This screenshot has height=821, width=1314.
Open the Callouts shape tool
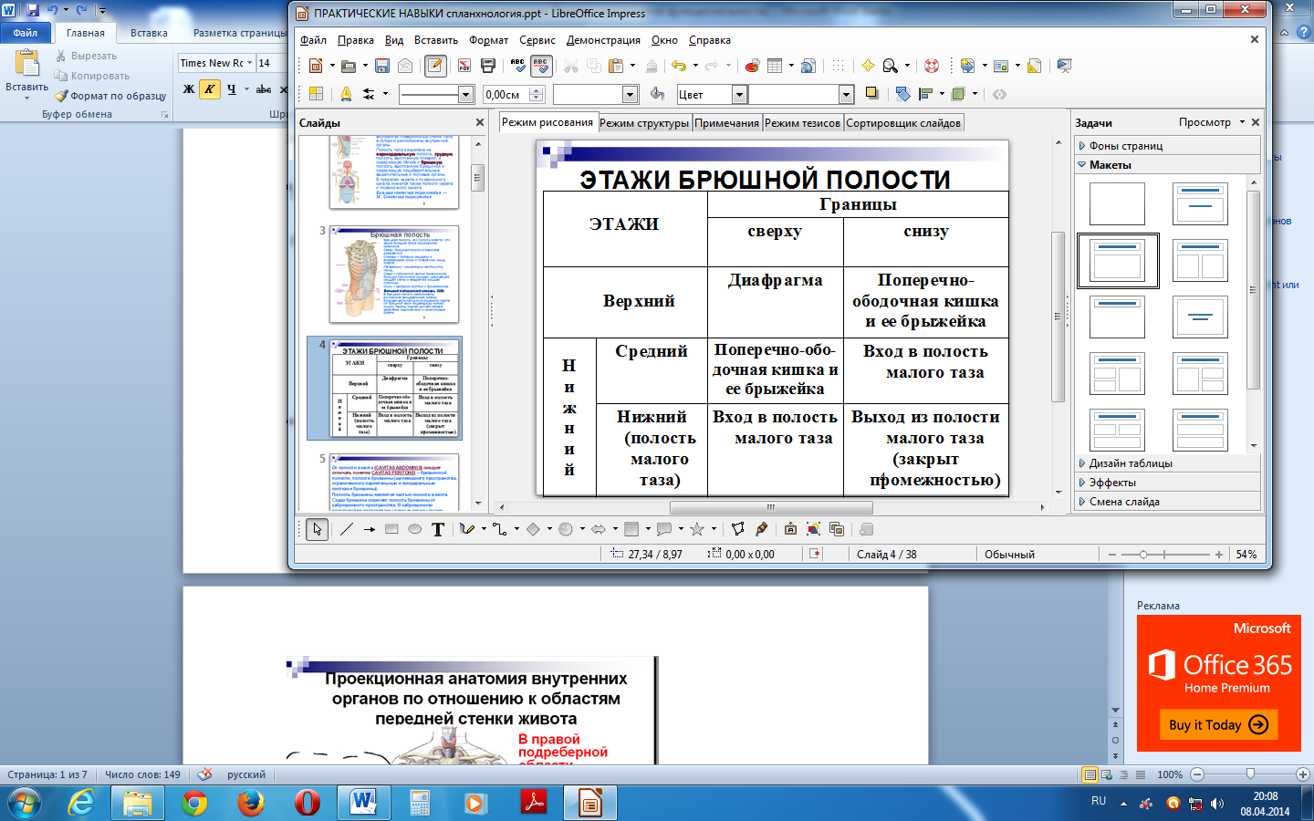(x=664, y=529)
